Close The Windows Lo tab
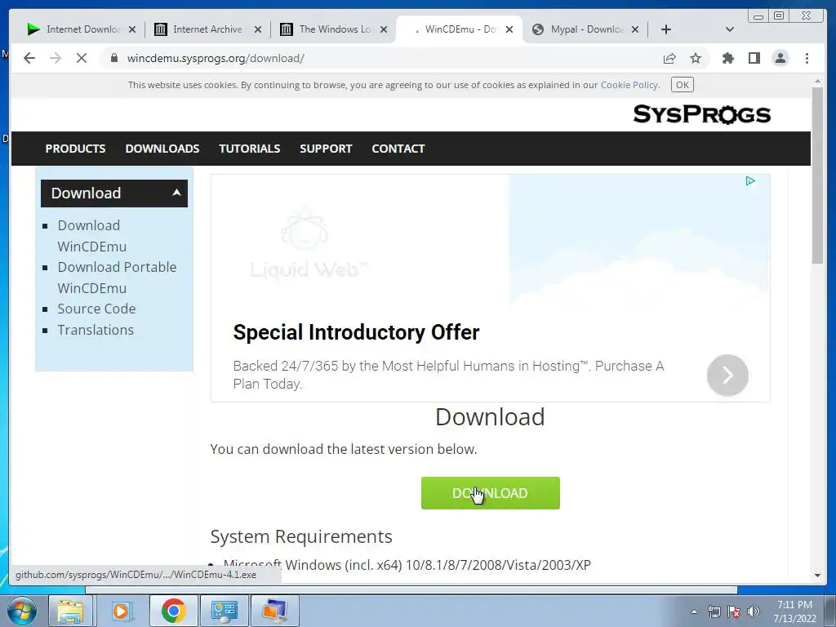836x627 pixels. point(384,29)
